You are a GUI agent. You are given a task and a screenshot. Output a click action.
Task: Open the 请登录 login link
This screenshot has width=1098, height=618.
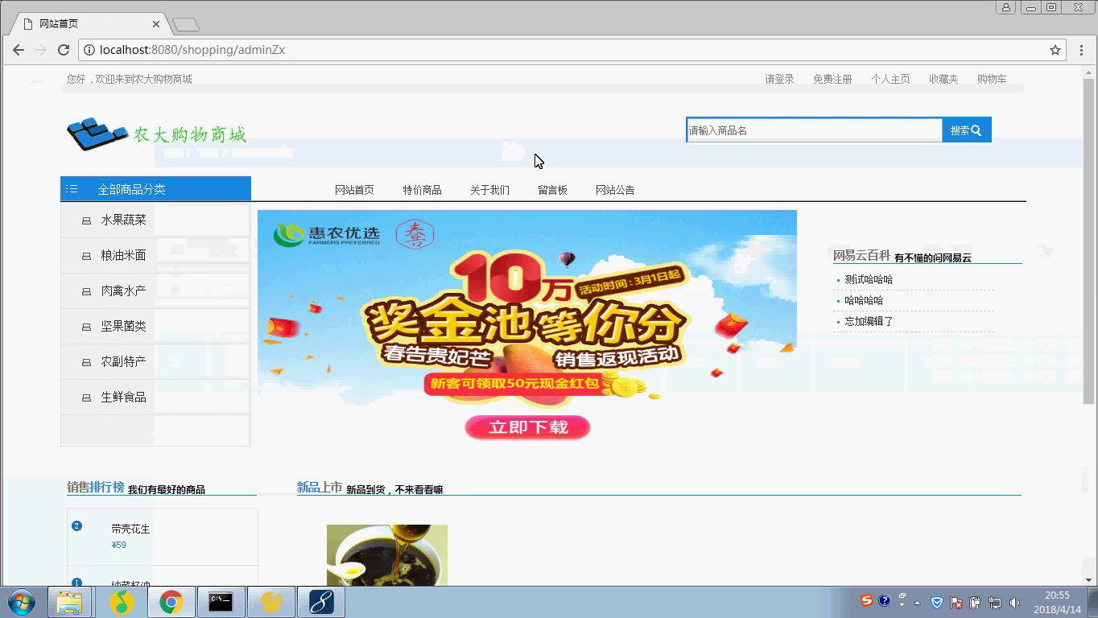pos(779,79)
